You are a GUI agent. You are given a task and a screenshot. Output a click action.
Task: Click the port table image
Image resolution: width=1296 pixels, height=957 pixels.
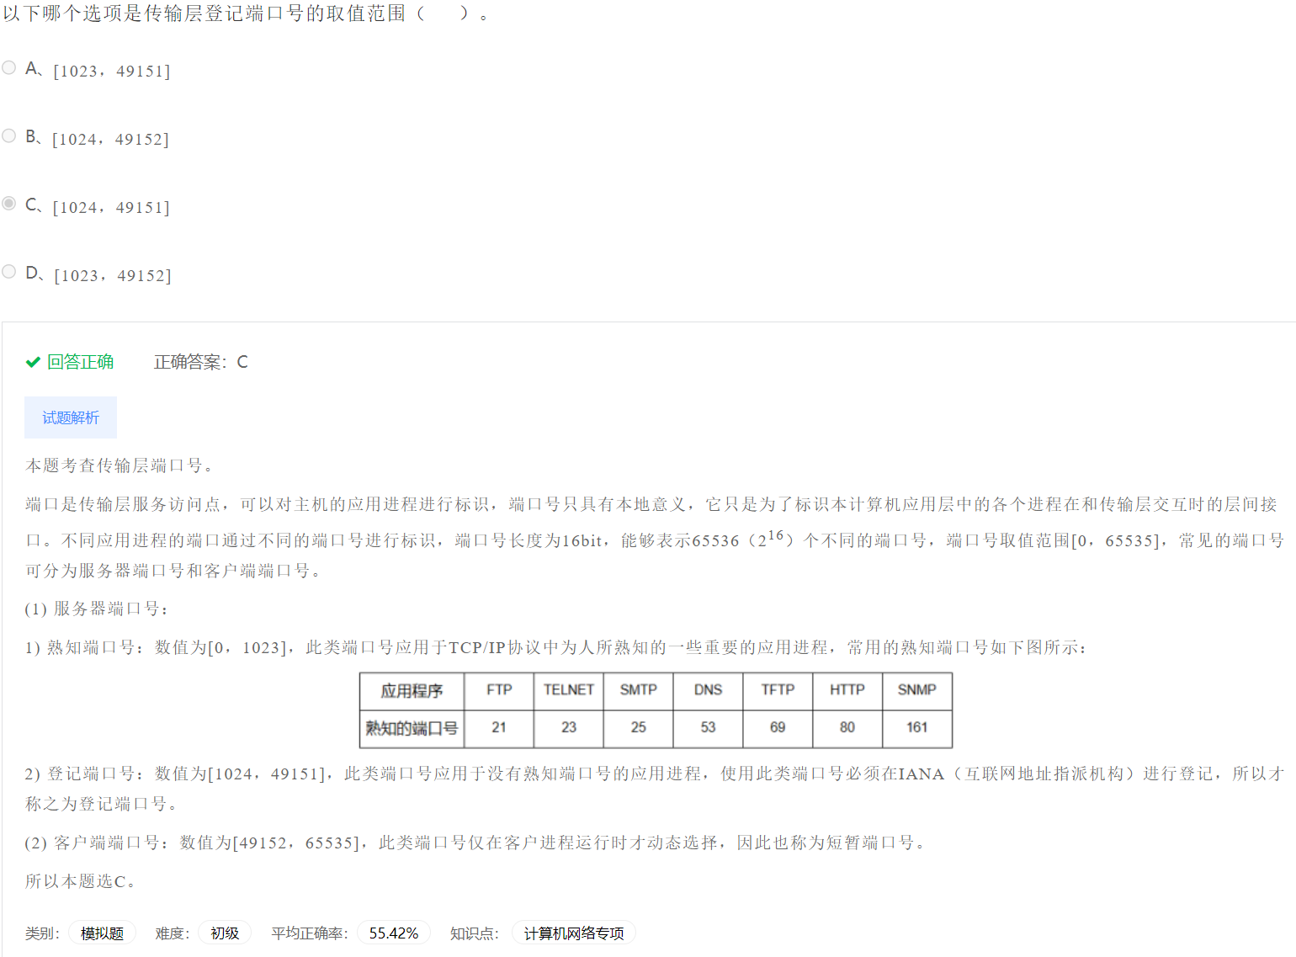[x=656, y=710]
